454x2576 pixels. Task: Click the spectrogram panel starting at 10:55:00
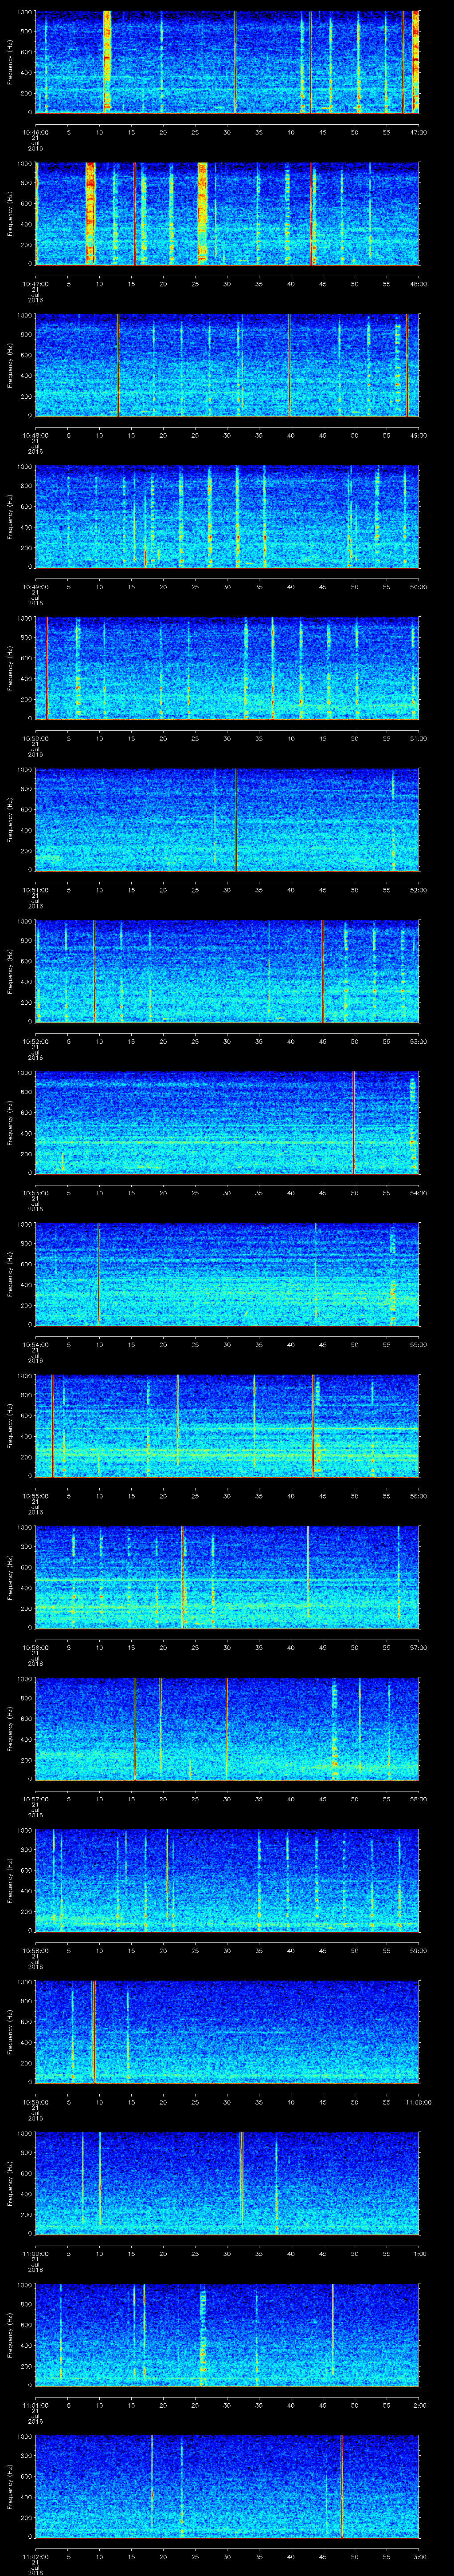point(227,1427)
